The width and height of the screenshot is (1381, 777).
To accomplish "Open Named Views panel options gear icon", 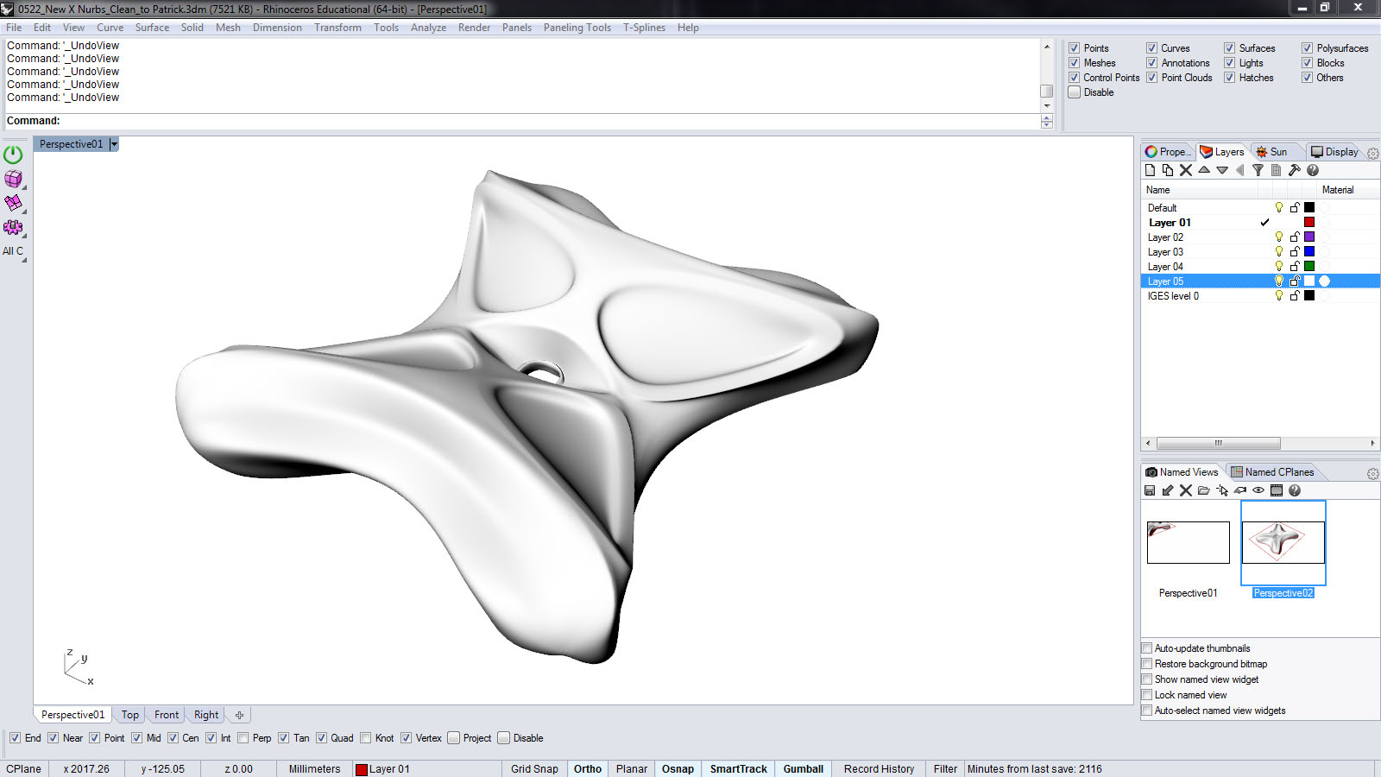I will 1372,473.
